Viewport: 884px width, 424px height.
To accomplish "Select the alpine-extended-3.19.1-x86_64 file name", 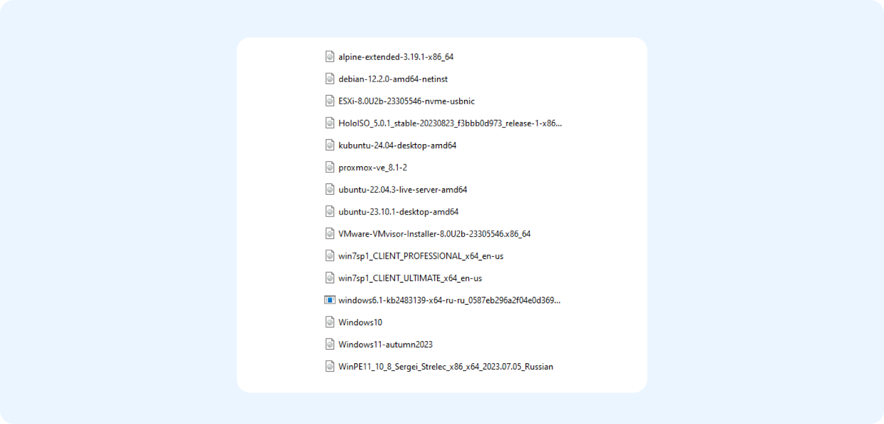I will pos(396,57).
